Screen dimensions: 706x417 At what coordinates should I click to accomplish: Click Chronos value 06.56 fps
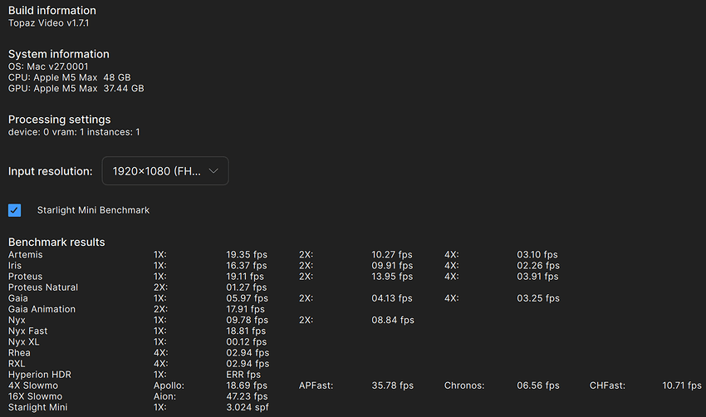538,385
